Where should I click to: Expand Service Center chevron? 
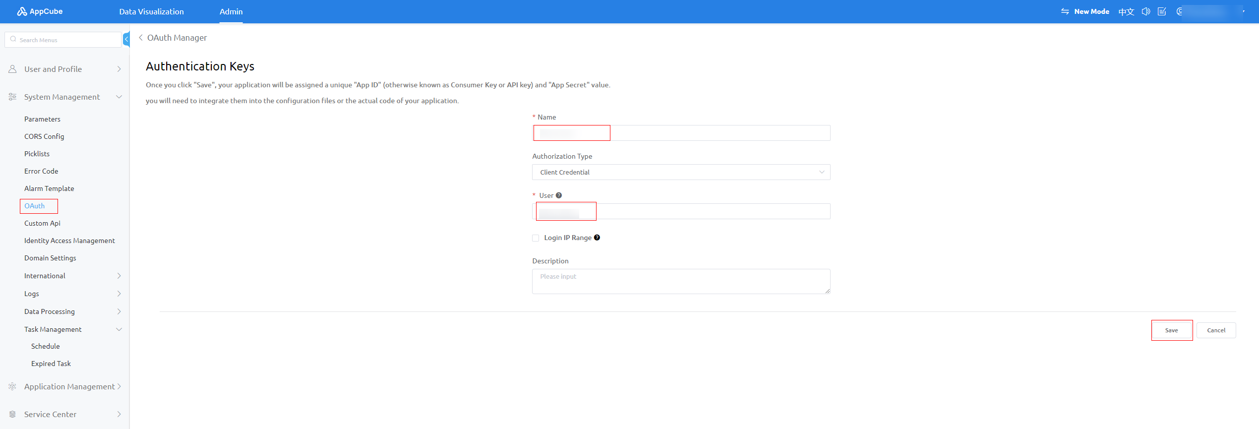119,414
